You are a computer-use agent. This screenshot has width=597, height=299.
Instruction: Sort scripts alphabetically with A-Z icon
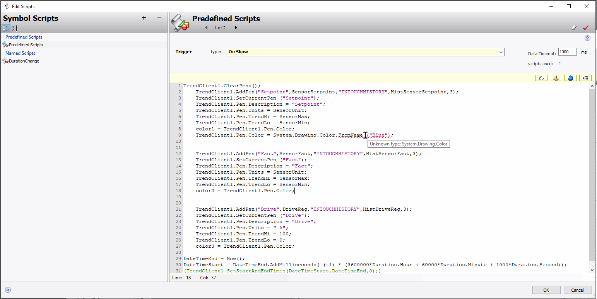click(14, 28)
